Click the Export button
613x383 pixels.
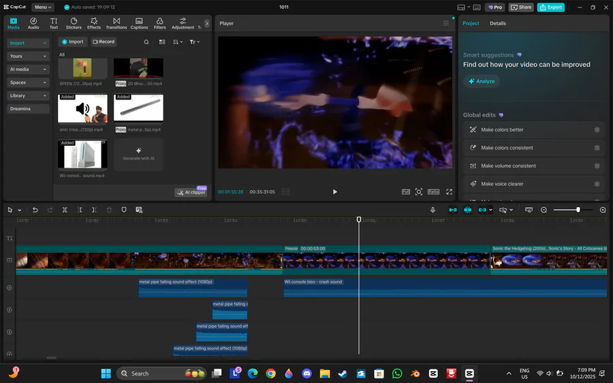550,7
